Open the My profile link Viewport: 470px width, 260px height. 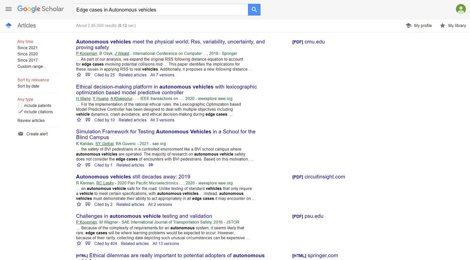(x=423, y=25)
